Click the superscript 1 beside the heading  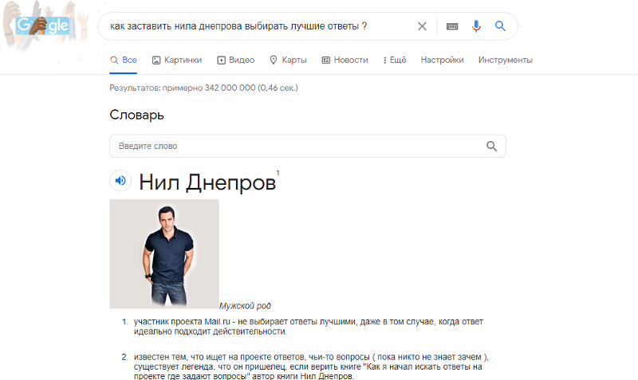click(x=278, y=173)
